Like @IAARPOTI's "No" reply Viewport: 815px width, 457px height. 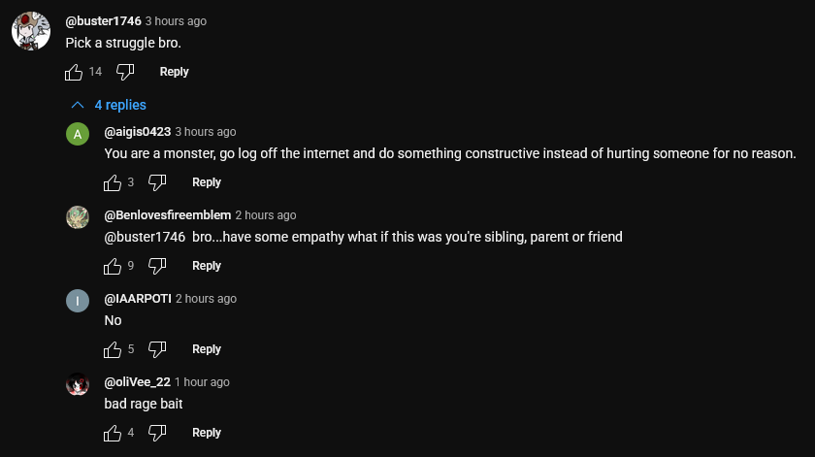pyautogui.click(x=113, y=350)
